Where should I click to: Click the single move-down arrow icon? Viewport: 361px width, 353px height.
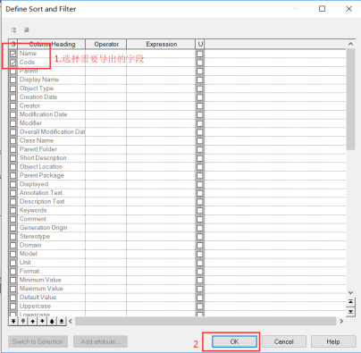point(42,321)
